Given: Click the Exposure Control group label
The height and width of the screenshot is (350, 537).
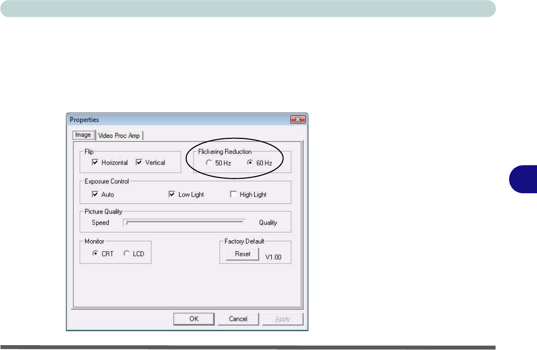Looking at the screenshot, I should point(107,182).
